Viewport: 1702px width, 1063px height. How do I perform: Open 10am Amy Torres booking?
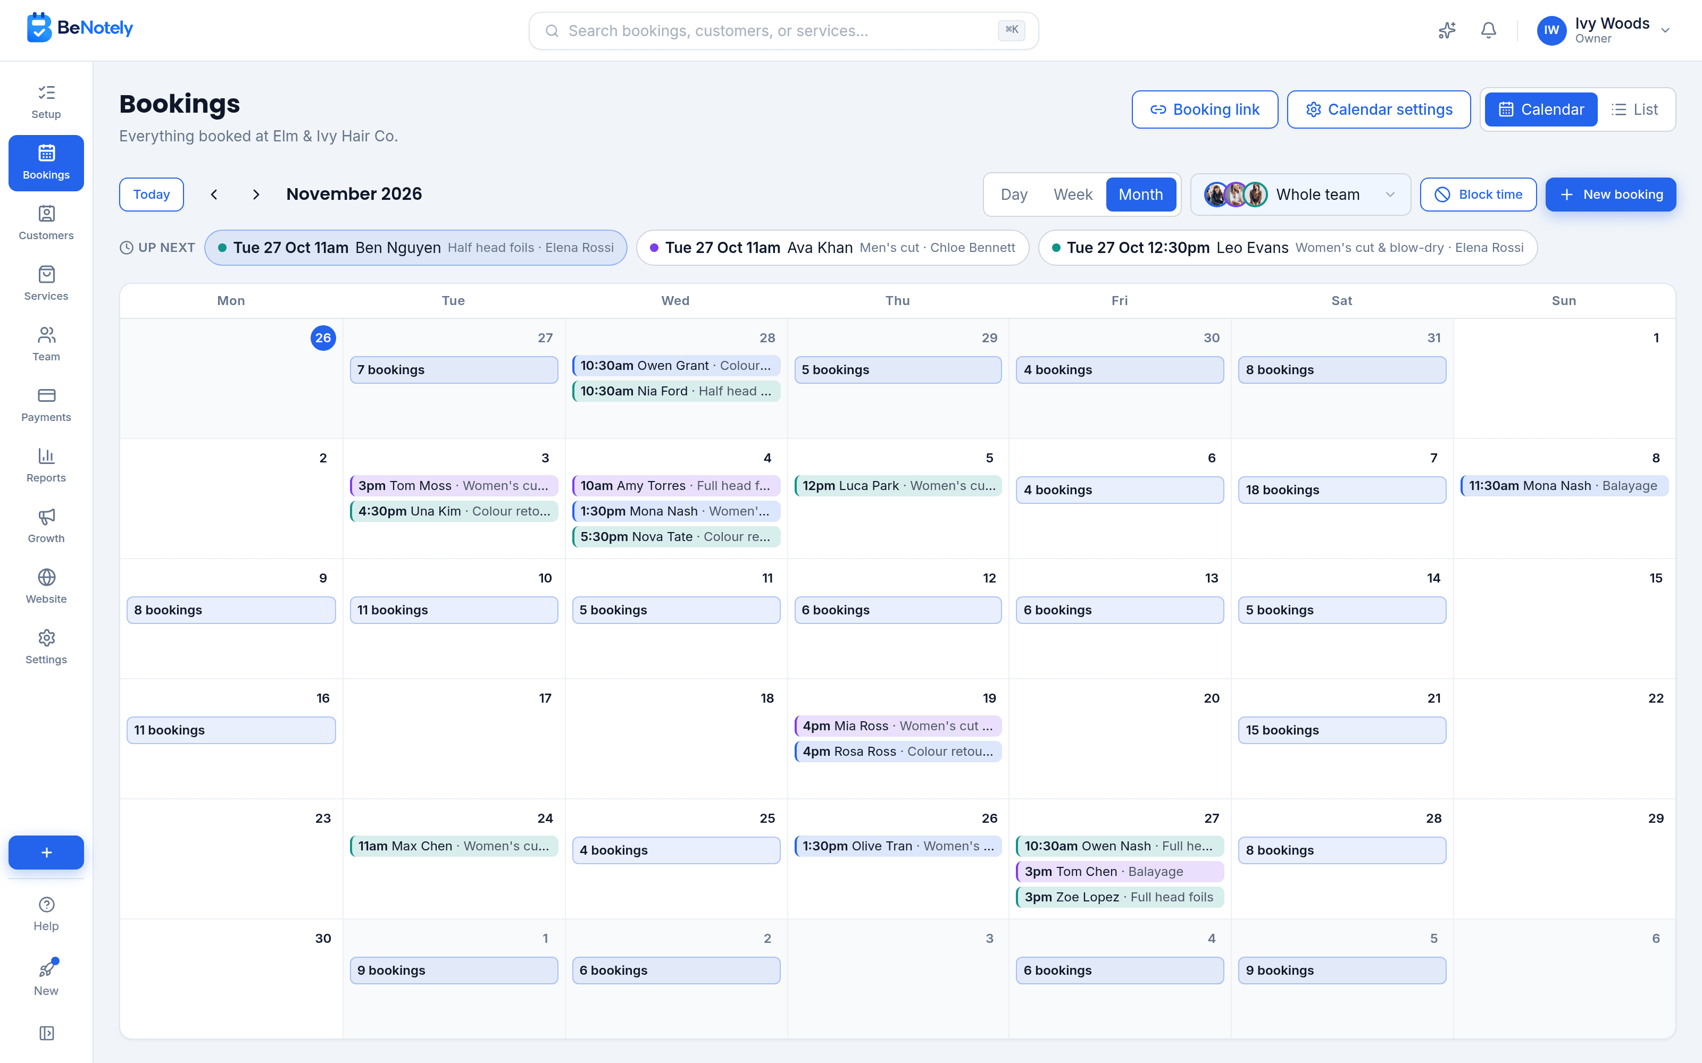pos(676,486)
